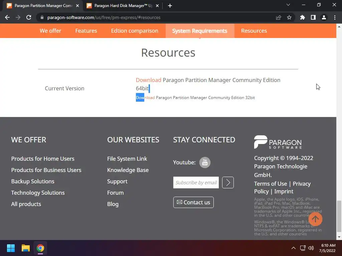Open the Extensions puzzle icon
Image resolution: width=342 pixels, height=256 pixels.
(x=303, y=17)
